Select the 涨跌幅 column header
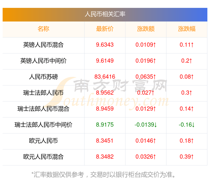The width and height of the screenshot is (210, 183). (x=187, y=29)
